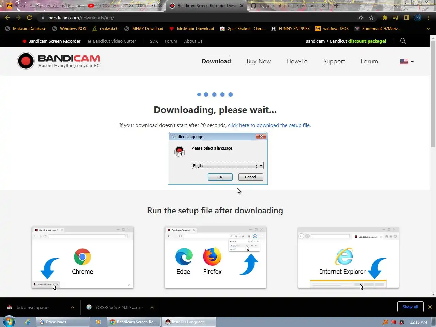The height and width of the screenshot is (327, 436).
Task: Click the Bandicam logo
Action: (59, 61)
